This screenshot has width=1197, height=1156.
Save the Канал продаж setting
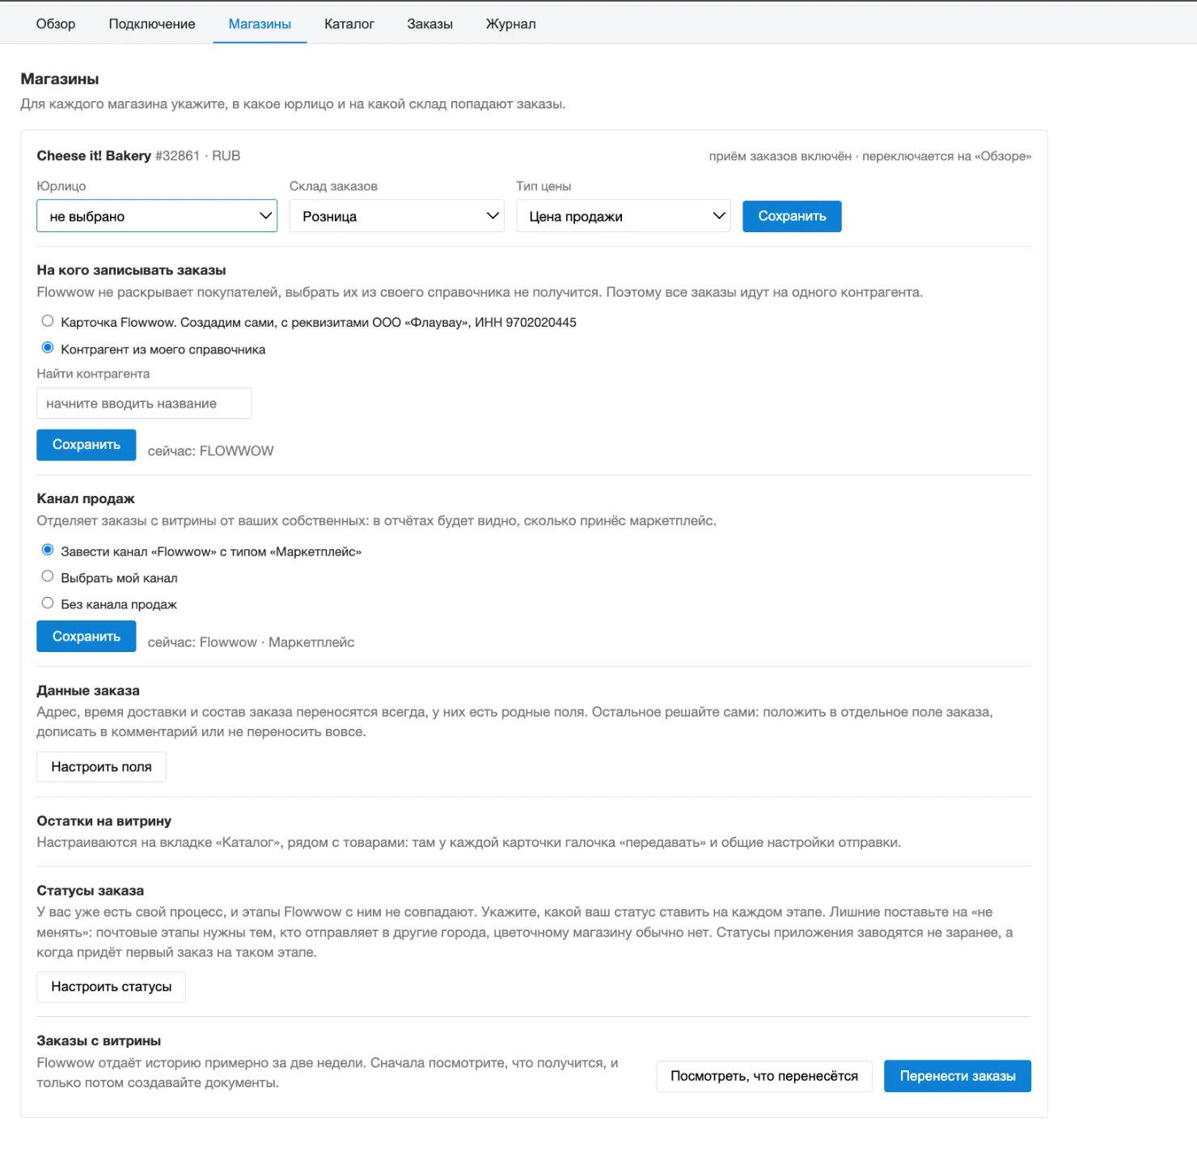[x=87, y=637]
